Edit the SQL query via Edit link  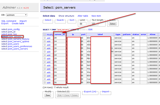(90, 30)
